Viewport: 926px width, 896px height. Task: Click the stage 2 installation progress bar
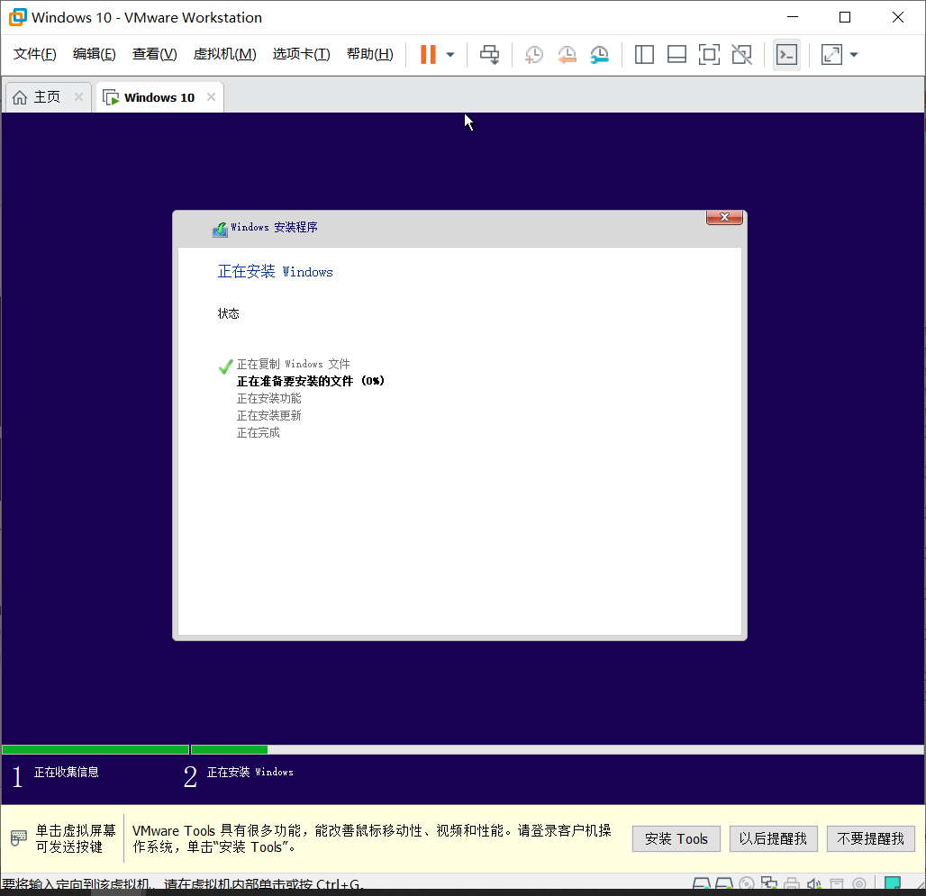(x=558, y=749)
